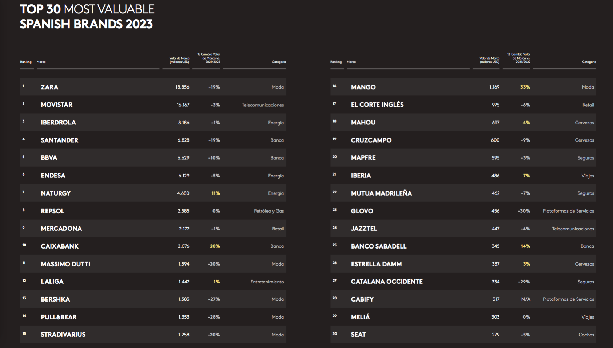This screenshot has height=348, width=613.
Task: Click the STRADIVARIUS brand name
Action: (63, 334)
